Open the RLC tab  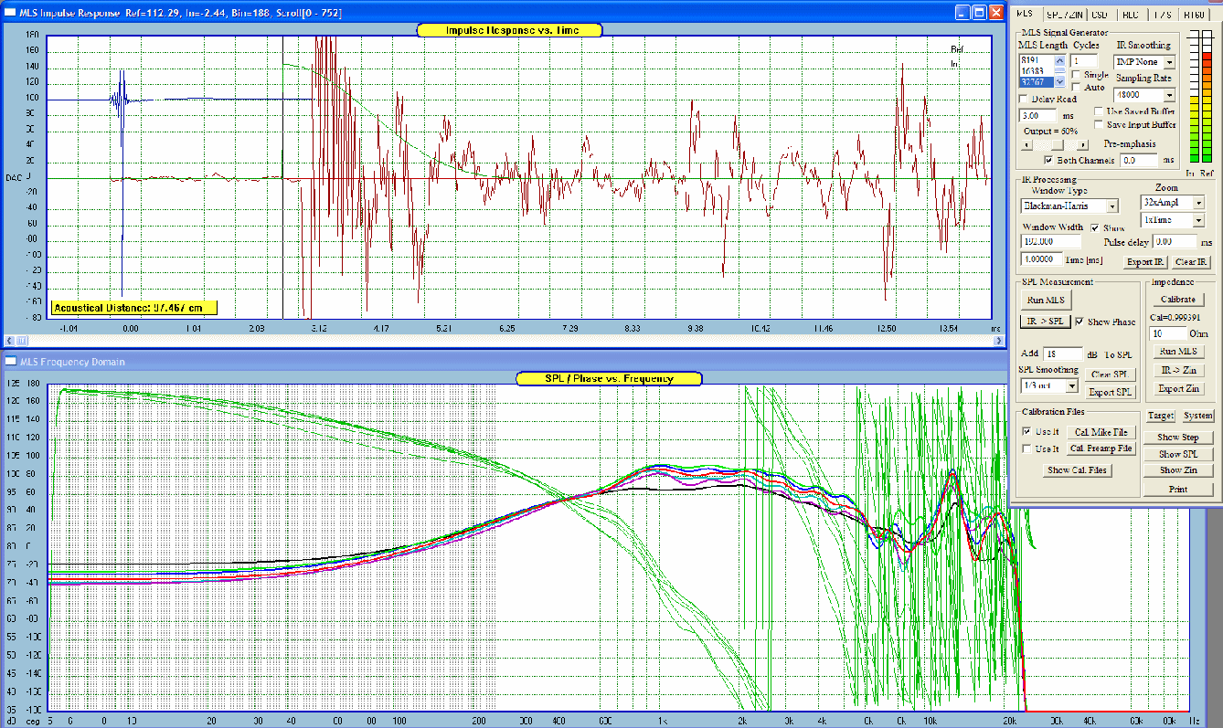point(1130,15)
